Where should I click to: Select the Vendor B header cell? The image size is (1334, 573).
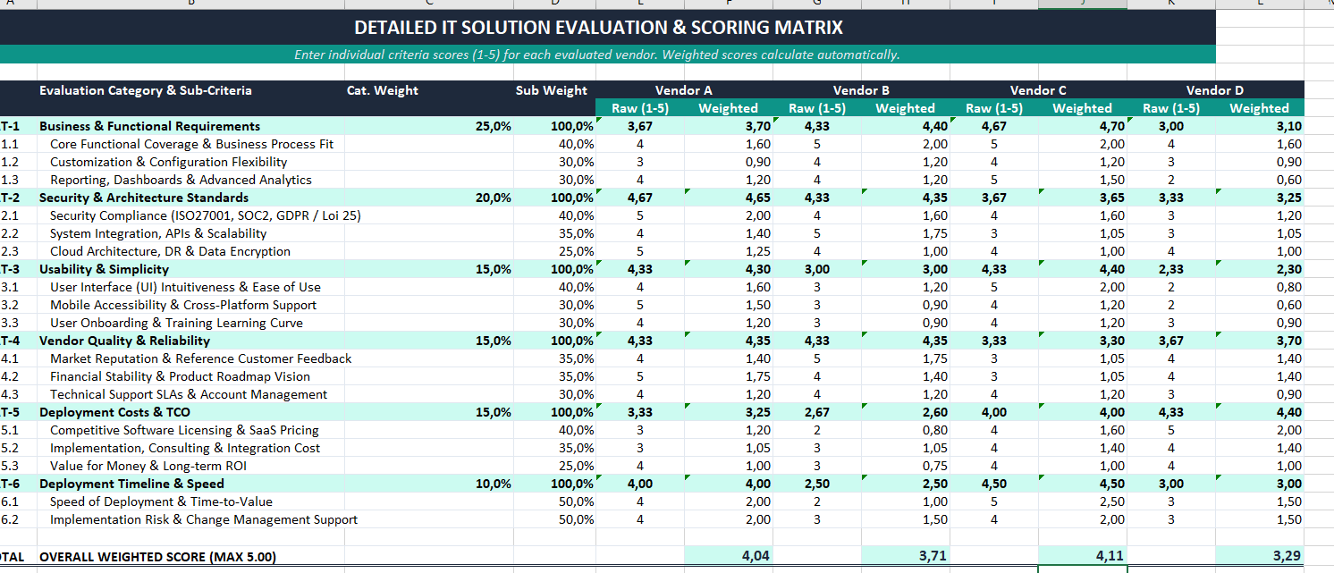pyautogui.click(x=861, y=90)
